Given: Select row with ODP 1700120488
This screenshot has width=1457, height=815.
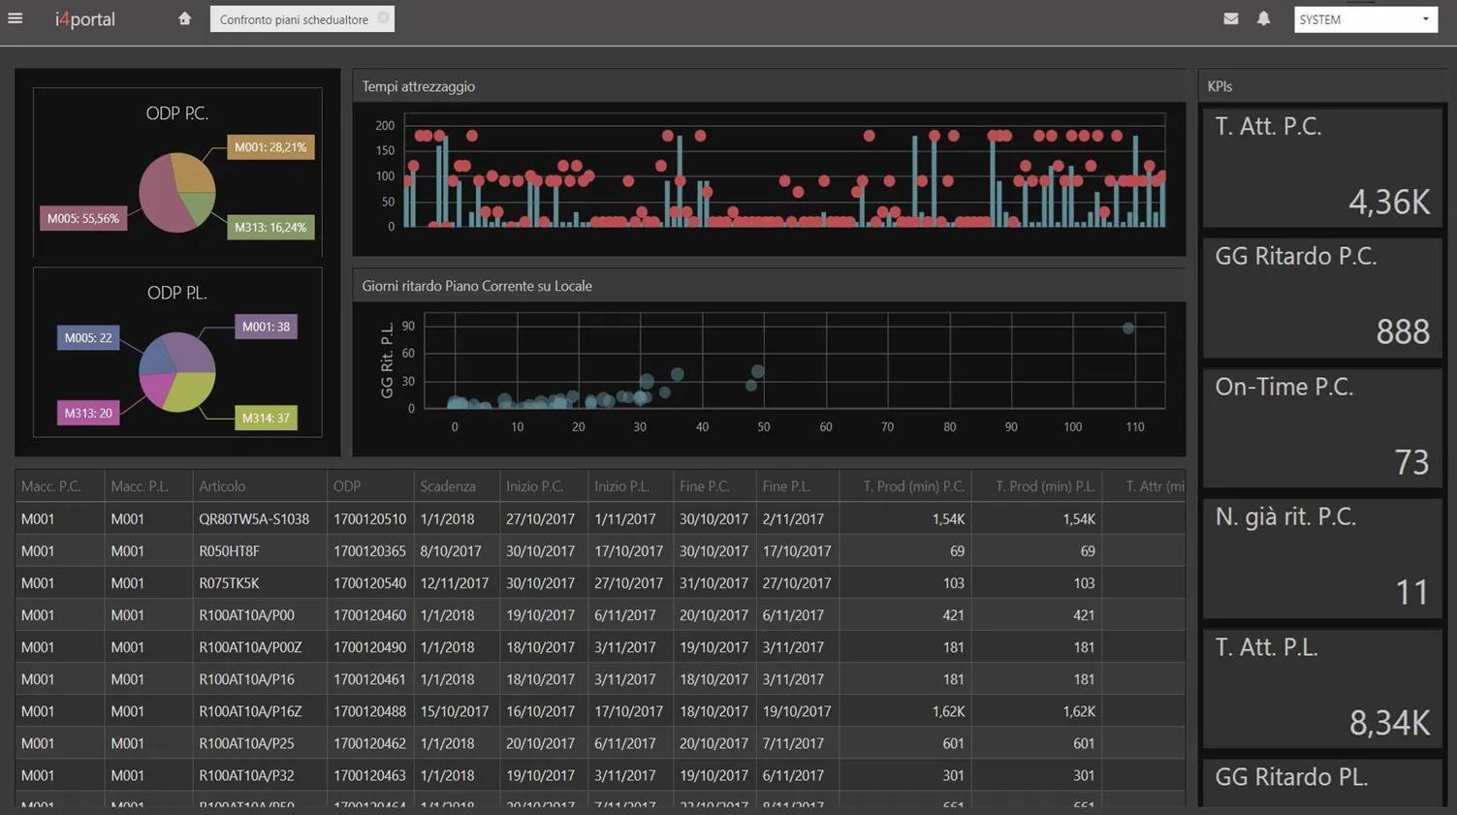Looking at the screenshot, I should click(600, 711).
